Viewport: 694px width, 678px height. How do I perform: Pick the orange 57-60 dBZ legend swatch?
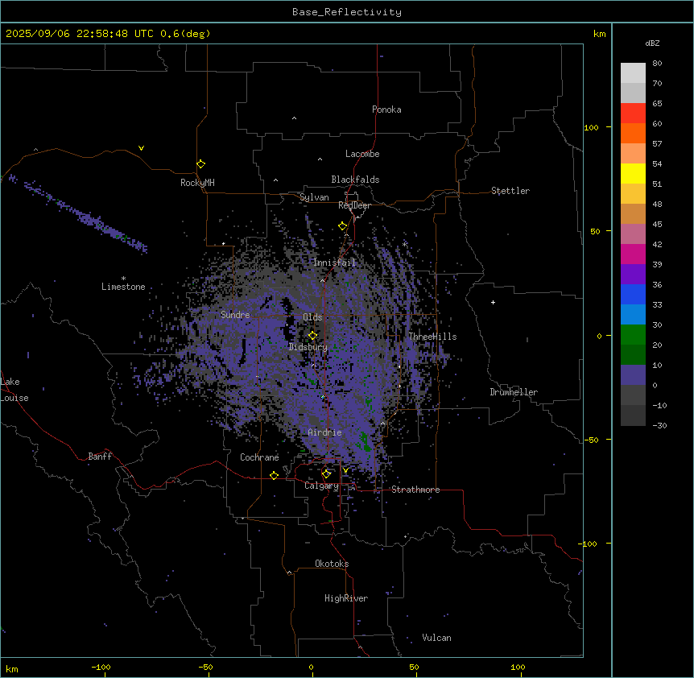[x=633, y=133]
